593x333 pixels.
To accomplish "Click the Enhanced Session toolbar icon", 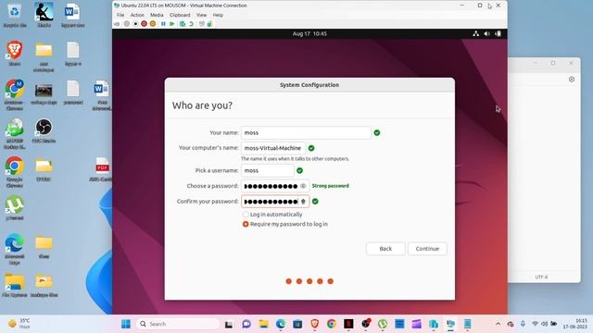I will click(202, 24).
